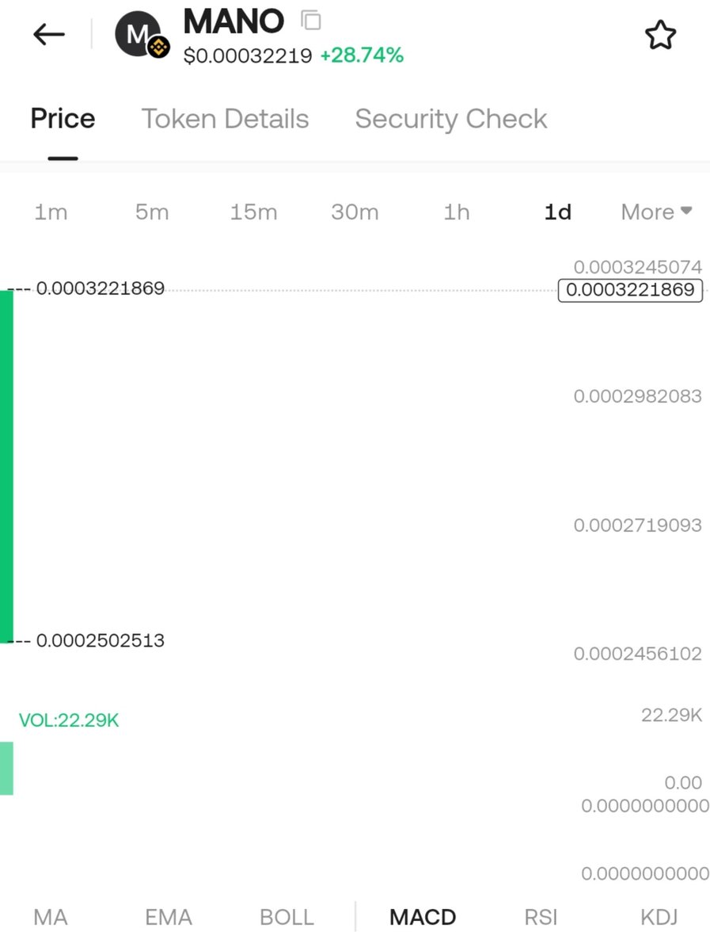Open the Security Check tab

coord(451,119)
